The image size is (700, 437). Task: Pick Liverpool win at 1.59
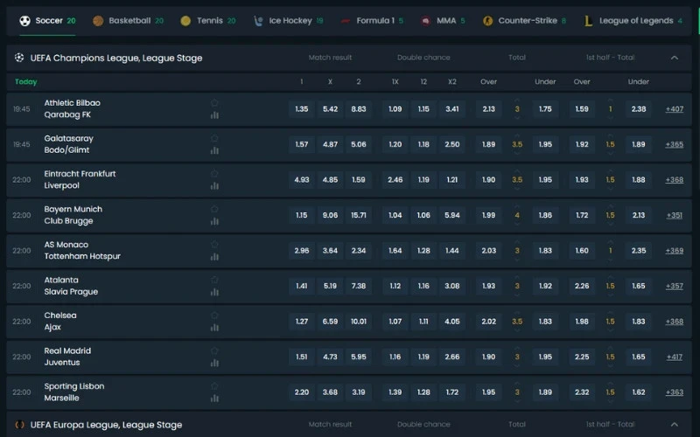click(359, 180)
